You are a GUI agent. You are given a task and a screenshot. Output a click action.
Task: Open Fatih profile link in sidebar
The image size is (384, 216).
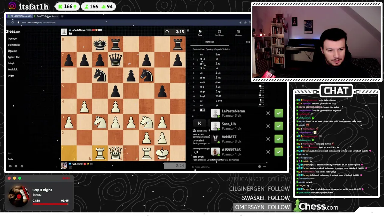point(10,159)
